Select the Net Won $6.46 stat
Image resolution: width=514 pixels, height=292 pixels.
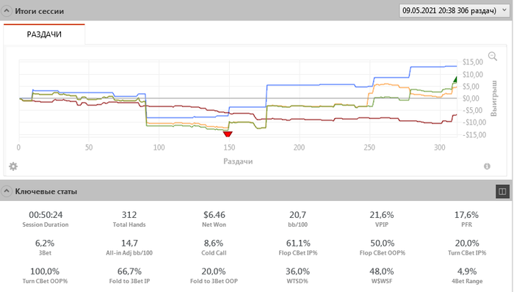pos(214,219)
